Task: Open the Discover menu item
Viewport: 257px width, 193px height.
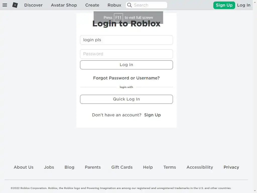Action: coord(33,5)
